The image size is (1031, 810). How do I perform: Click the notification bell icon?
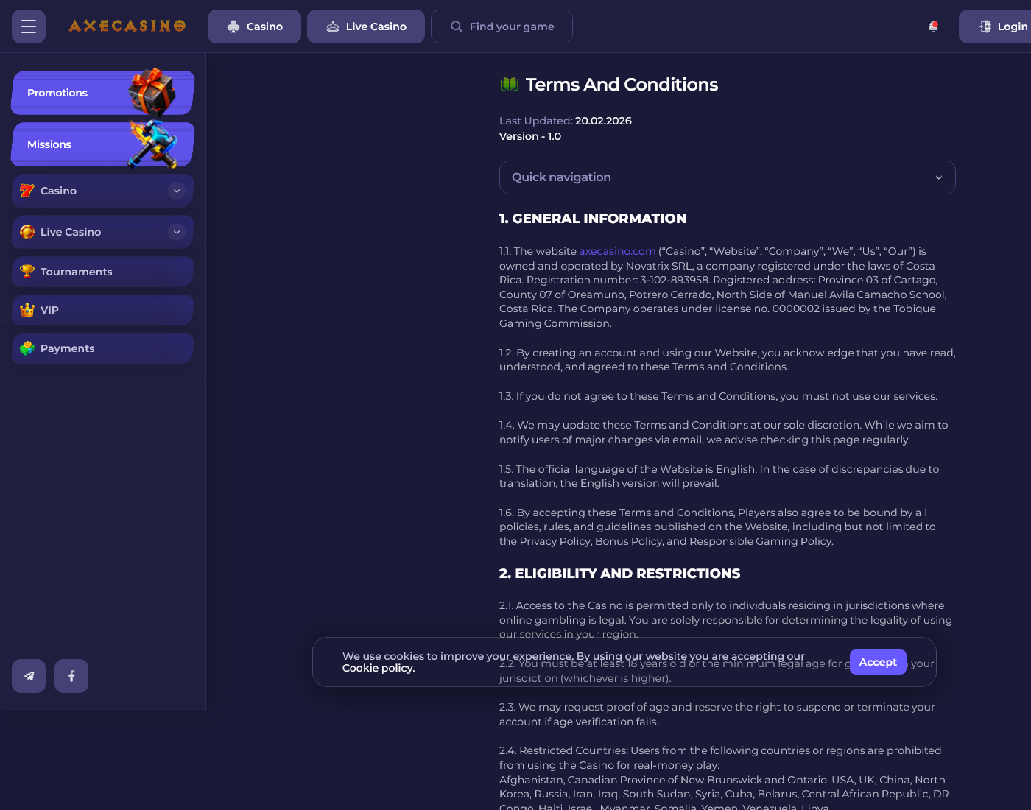pos(933,27)
